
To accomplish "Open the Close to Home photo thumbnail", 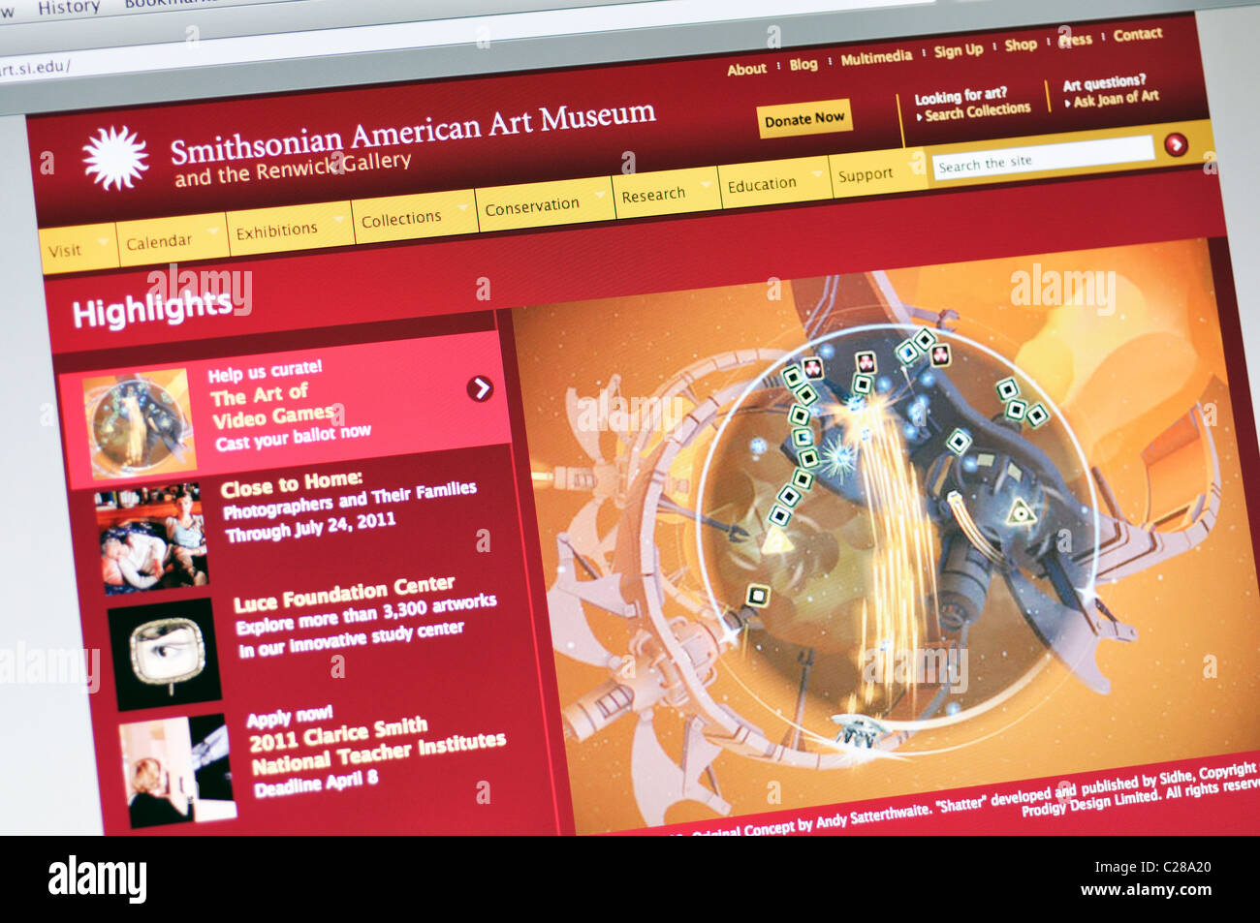I will (153, 538).
